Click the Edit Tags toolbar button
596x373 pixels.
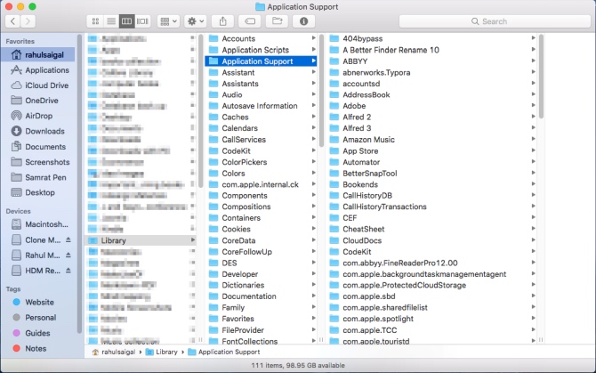pos(251,20)
